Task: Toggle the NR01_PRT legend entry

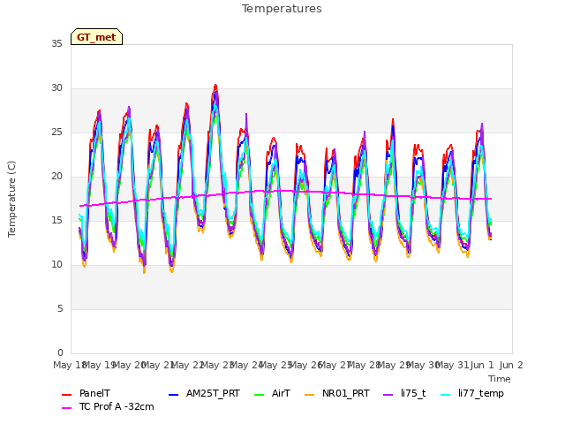Action: pos(337,393)
